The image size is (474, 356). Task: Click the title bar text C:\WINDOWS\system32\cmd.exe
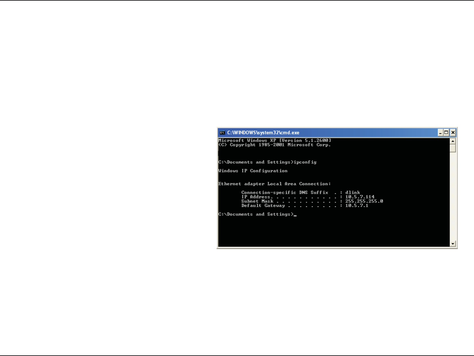point(263,133)
